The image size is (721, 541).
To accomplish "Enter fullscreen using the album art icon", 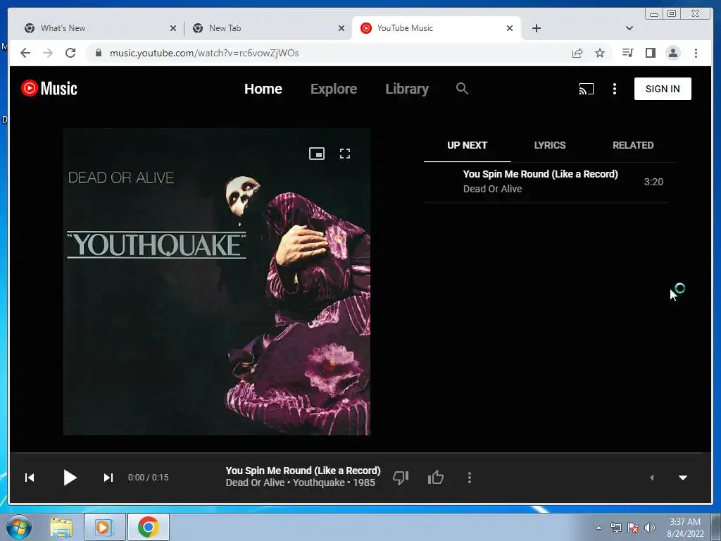I will pos(345,154).
